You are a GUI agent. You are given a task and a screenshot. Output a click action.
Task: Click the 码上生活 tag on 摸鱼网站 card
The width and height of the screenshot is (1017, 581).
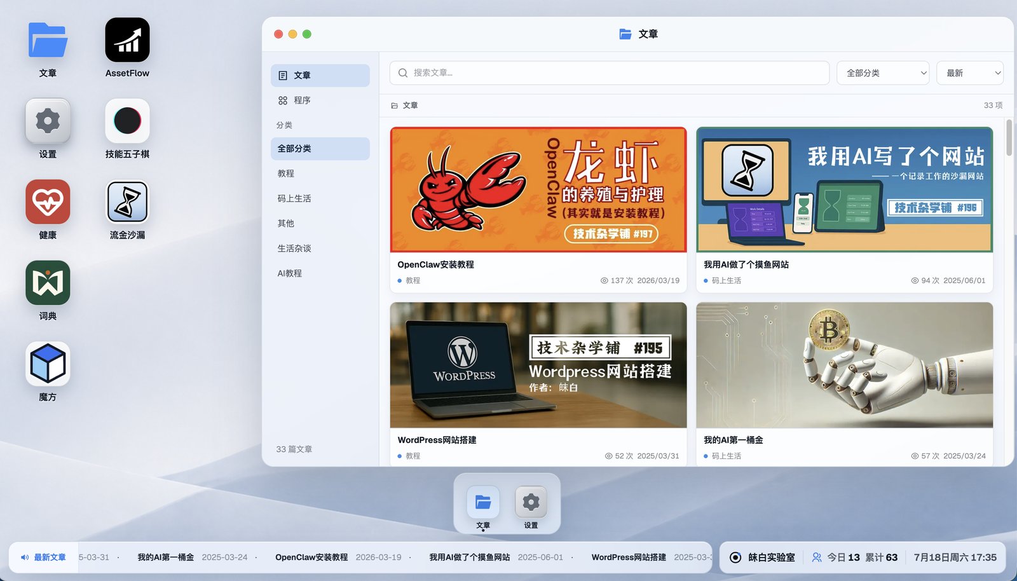pos(727,280)
